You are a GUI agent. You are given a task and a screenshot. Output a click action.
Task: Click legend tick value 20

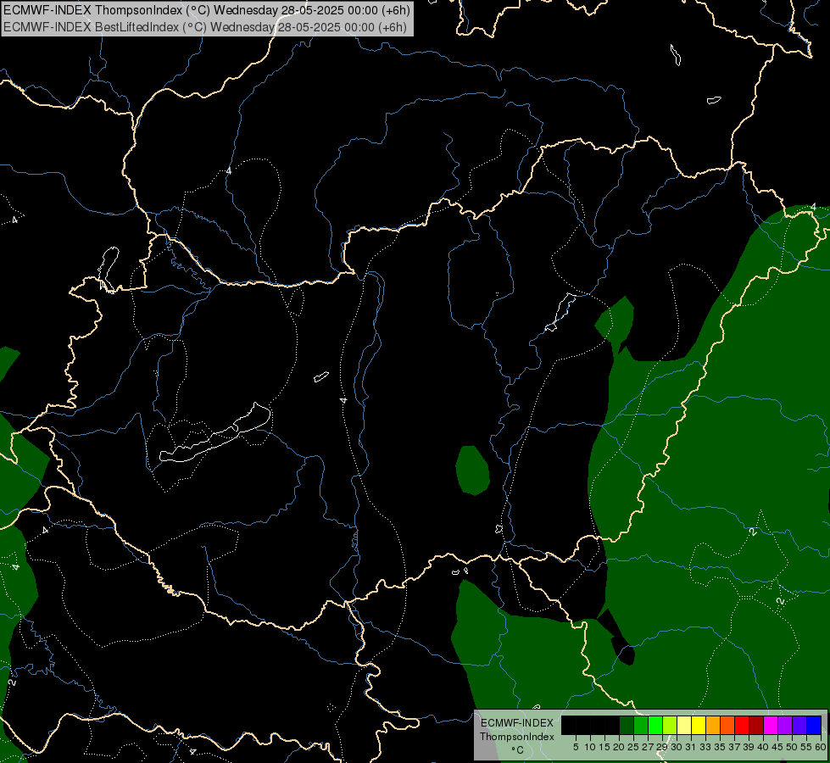620,747
